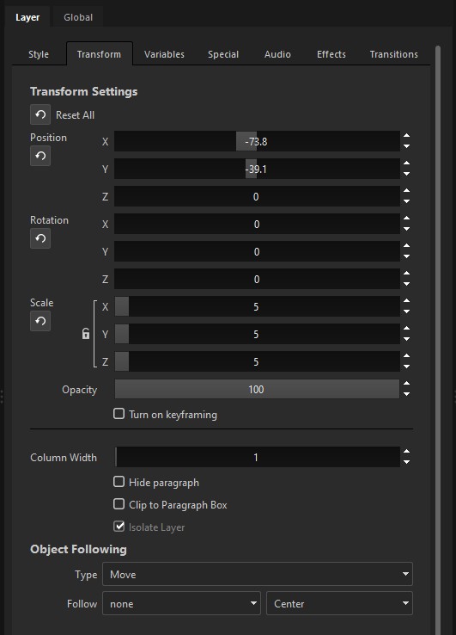Screen dimensions: 456x635
Task: Open the Special tab
Action: click(223, 54)
